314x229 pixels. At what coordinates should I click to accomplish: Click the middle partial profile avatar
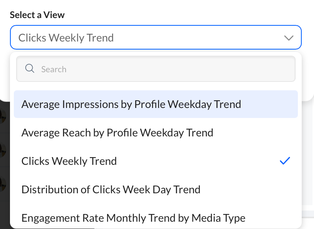(x=3, y=150)
